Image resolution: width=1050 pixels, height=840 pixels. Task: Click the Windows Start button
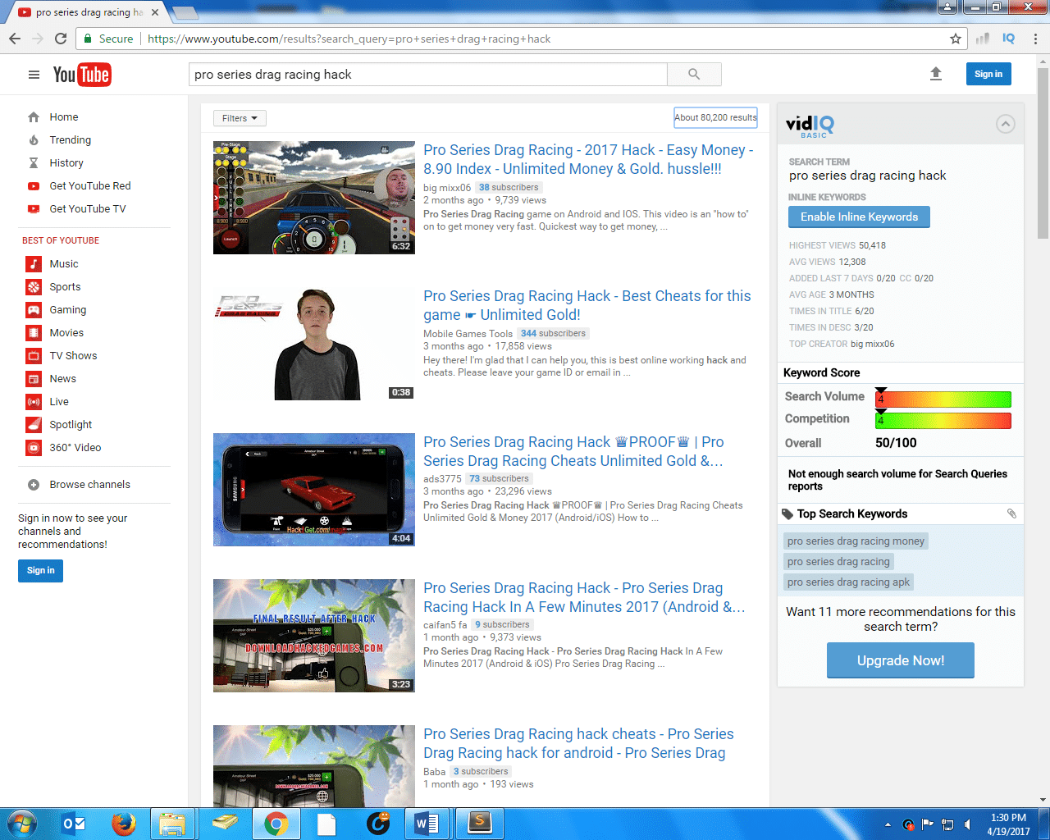click(22, 823)
